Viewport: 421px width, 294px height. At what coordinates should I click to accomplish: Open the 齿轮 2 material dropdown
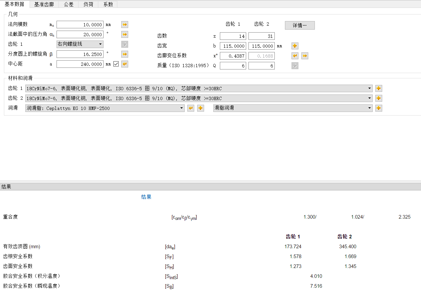point(199,98)
